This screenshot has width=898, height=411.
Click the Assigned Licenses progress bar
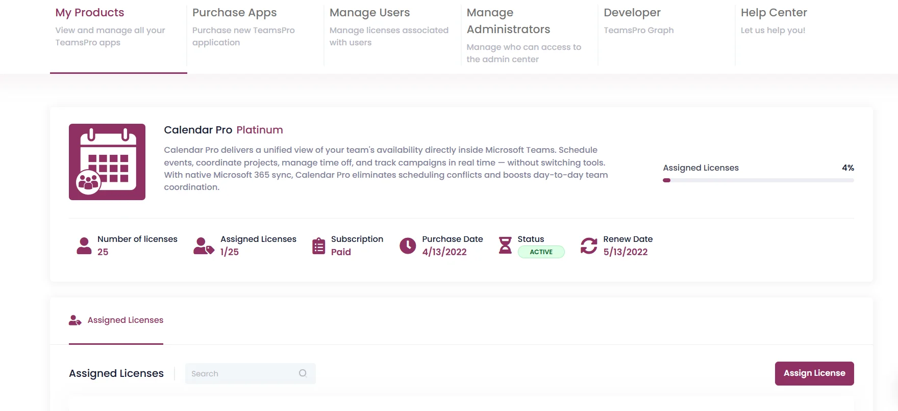coord(758,180)
